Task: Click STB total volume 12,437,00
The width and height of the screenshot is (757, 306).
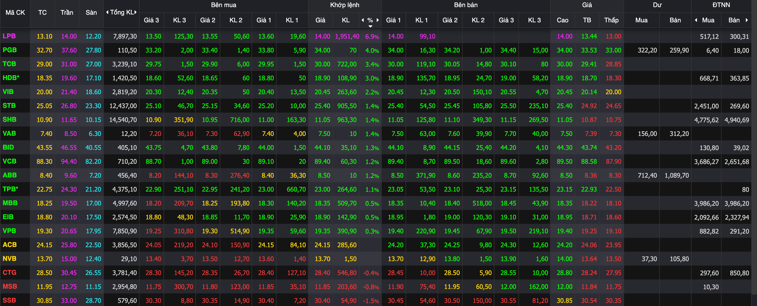Action: pos(123,106)
